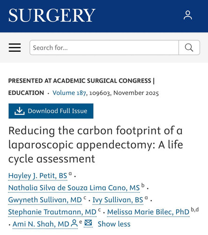The width and height of the screenshot is (208, 235).
Task: Select author Ivy Sullivan, BS
Action: click(x=118, y=200)
